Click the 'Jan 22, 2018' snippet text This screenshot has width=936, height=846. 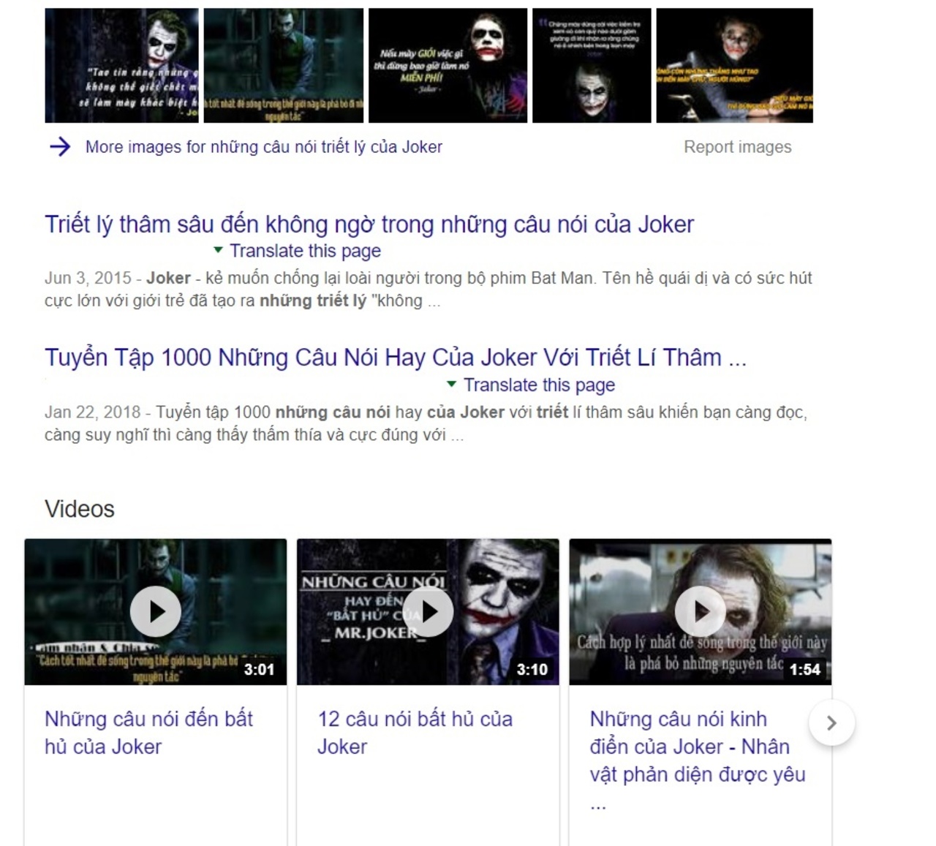coord(426,423)
